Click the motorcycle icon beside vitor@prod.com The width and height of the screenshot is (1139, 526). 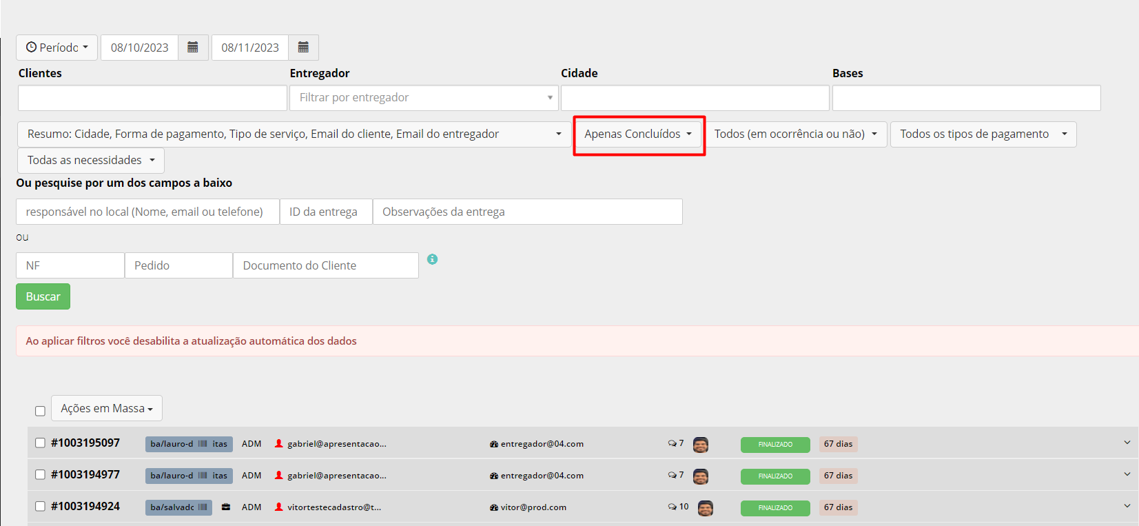point(494,507)
